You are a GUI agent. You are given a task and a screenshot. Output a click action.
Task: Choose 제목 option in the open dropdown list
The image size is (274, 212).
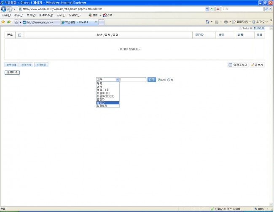tap(108, 84)
